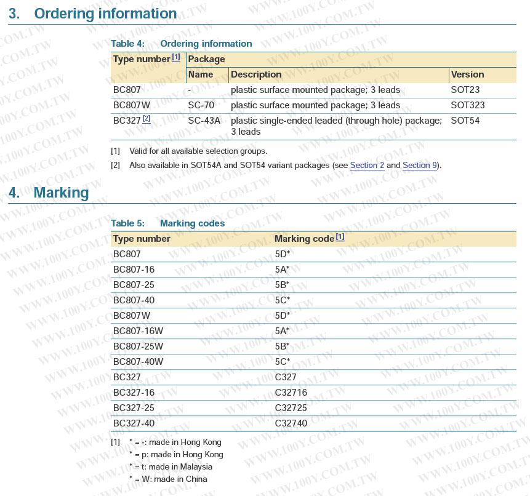Click the SC-43A package name cell
530x496 pixels.
(204, 121)
